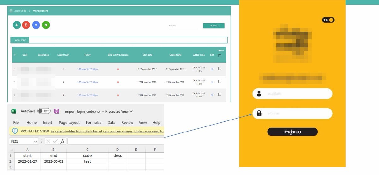379x176 pixels.
Task: Open the Excel Home tab
Action: tap(32, 122)
